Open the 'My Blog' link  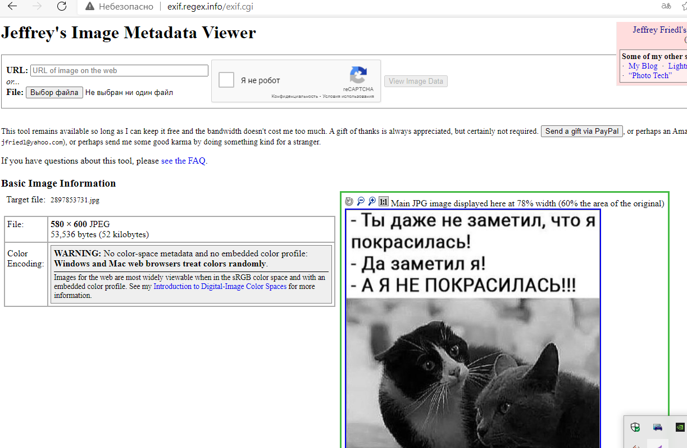643,66
